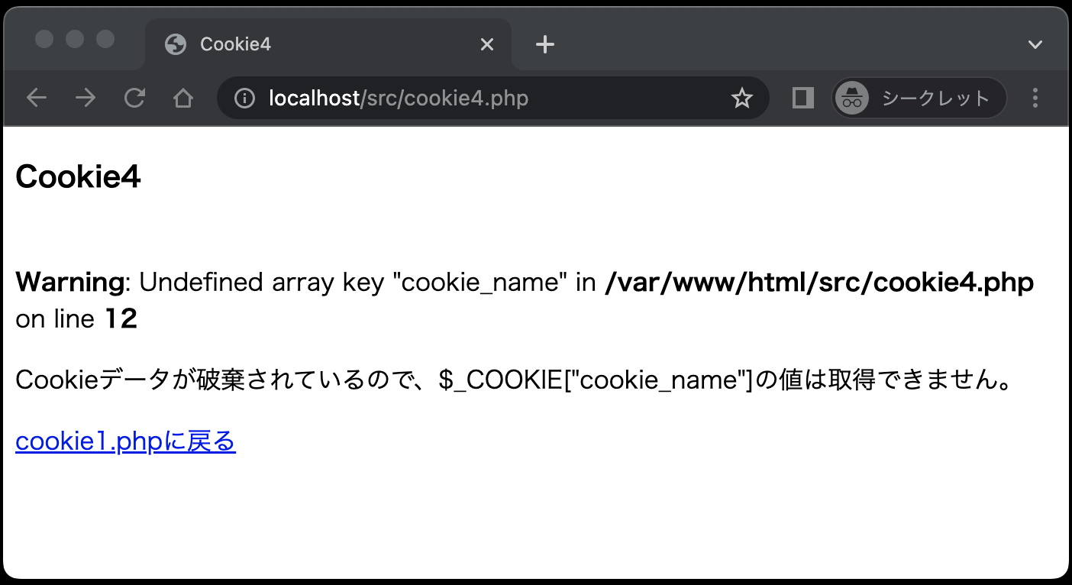
Task: Expand the tab search chevron
Action: 1035,44
